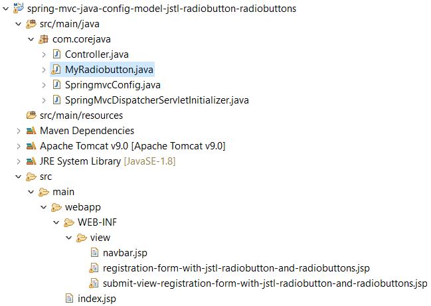This screenshot has height=306, width=431.
Task: Click the Controller.java file icon
Action: pyautogui.click(x=56, y=54)
